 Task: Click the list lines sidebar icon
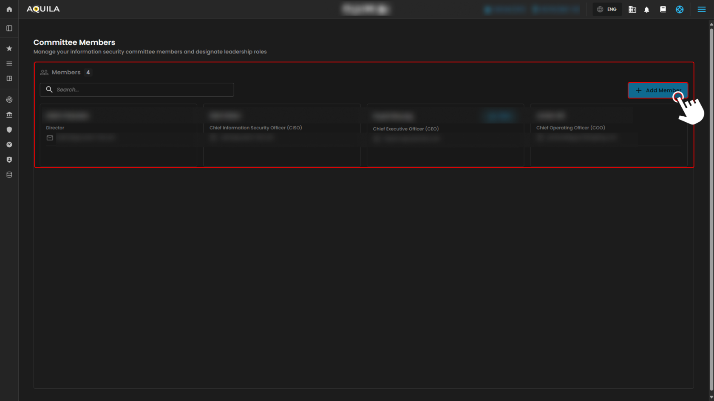pyautogui.click(x=9, y=64)
